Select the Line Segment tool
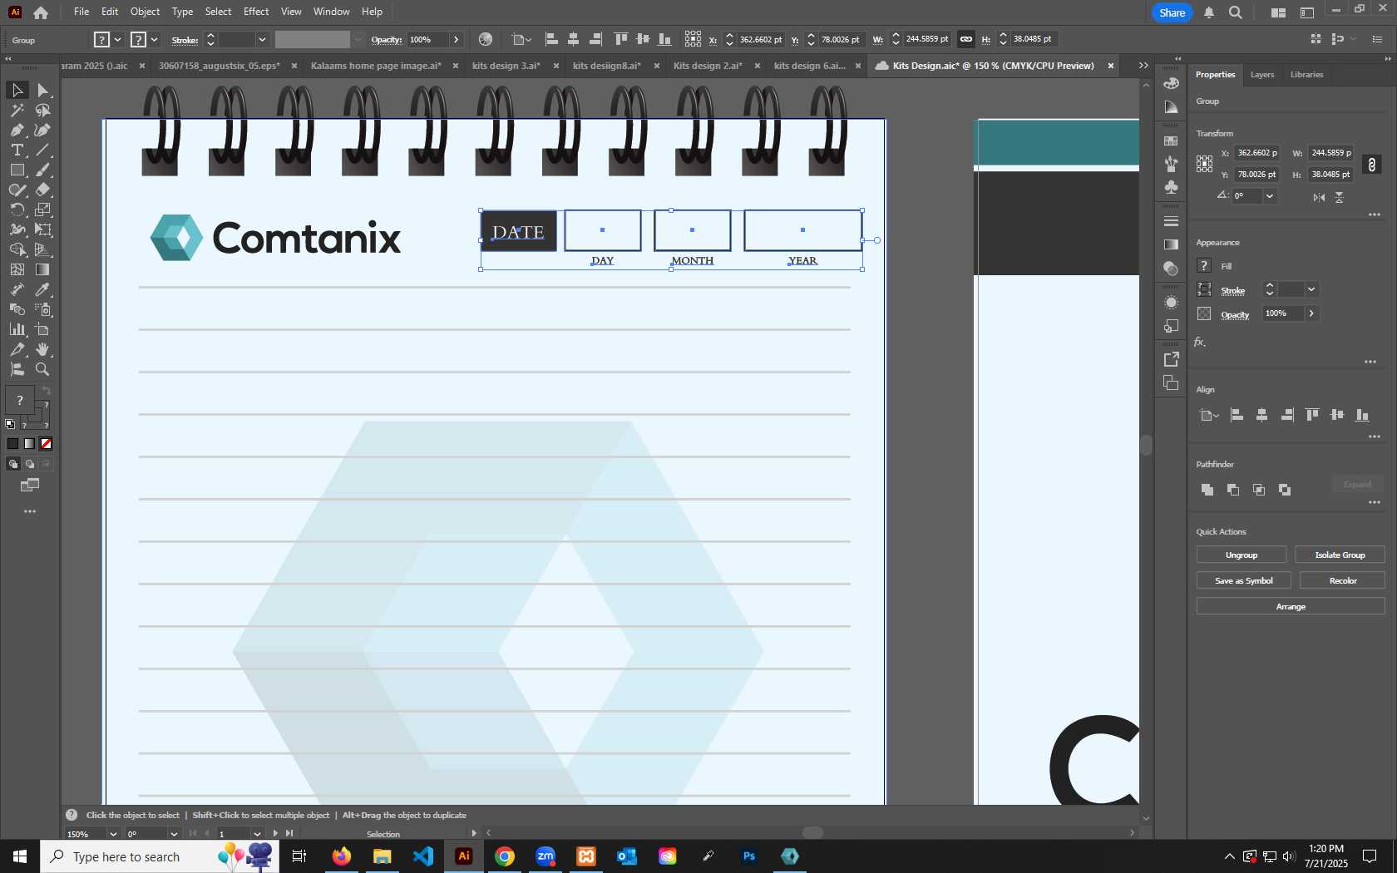 tap(43, 150)
